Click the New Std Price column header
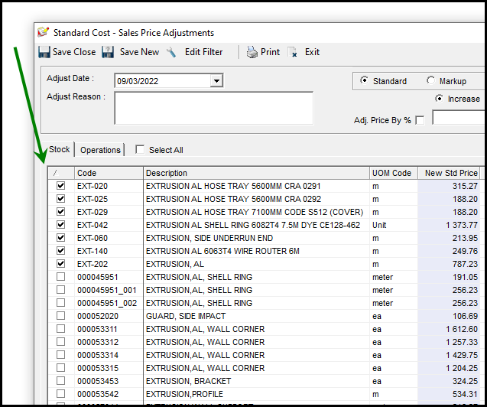 click(x=451, y=173)
